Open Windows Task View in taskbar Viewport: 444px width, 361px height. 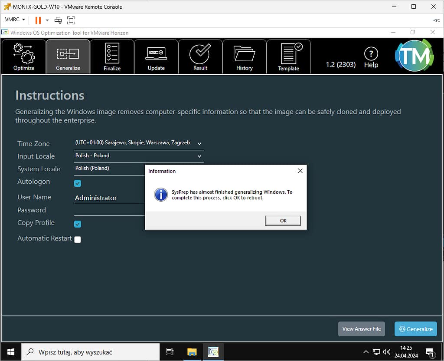170,352
